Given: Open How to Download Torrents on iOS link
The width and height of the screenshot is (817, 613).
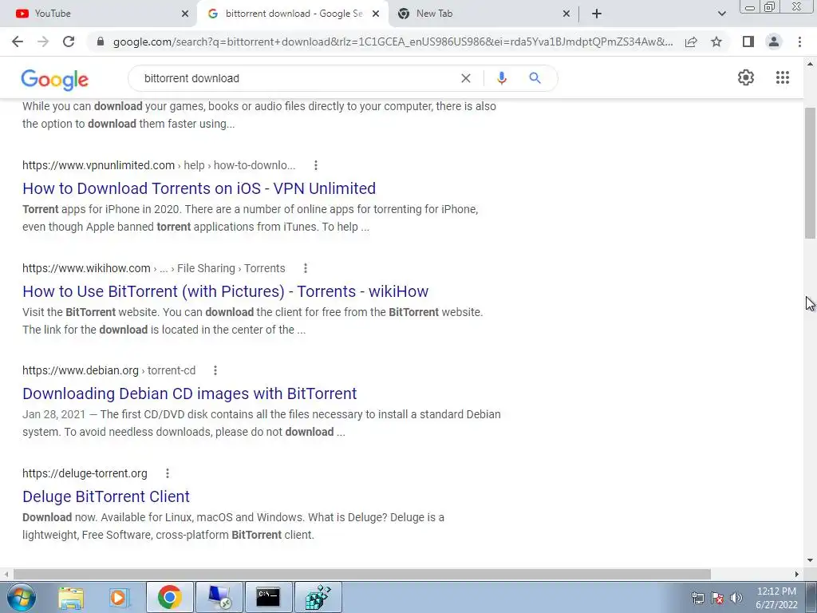Looking at the screenshot, I should (x=199, y=188).
